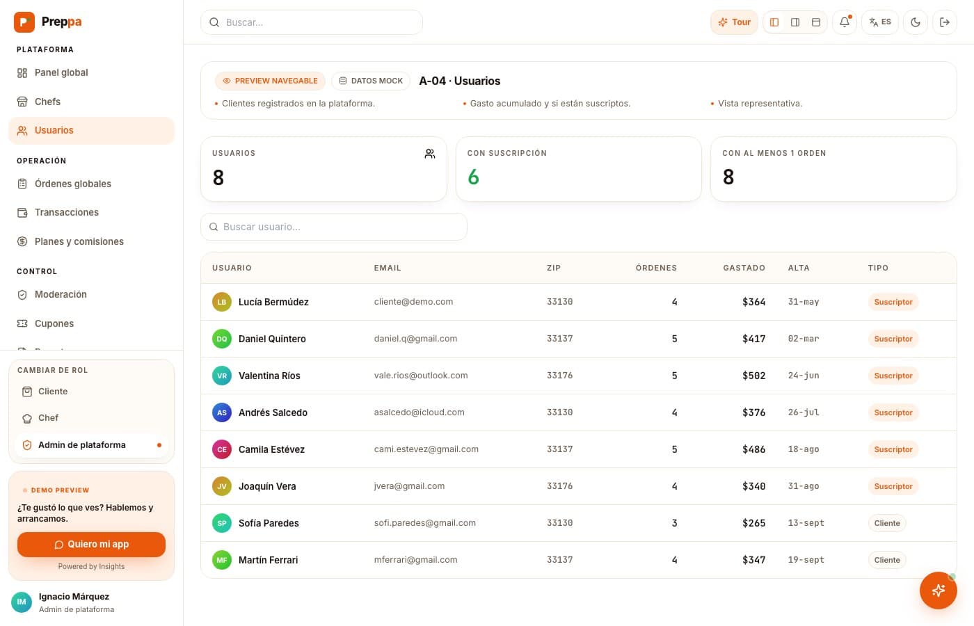
Task: Select right sidebar layout icon
Action: 795,22
